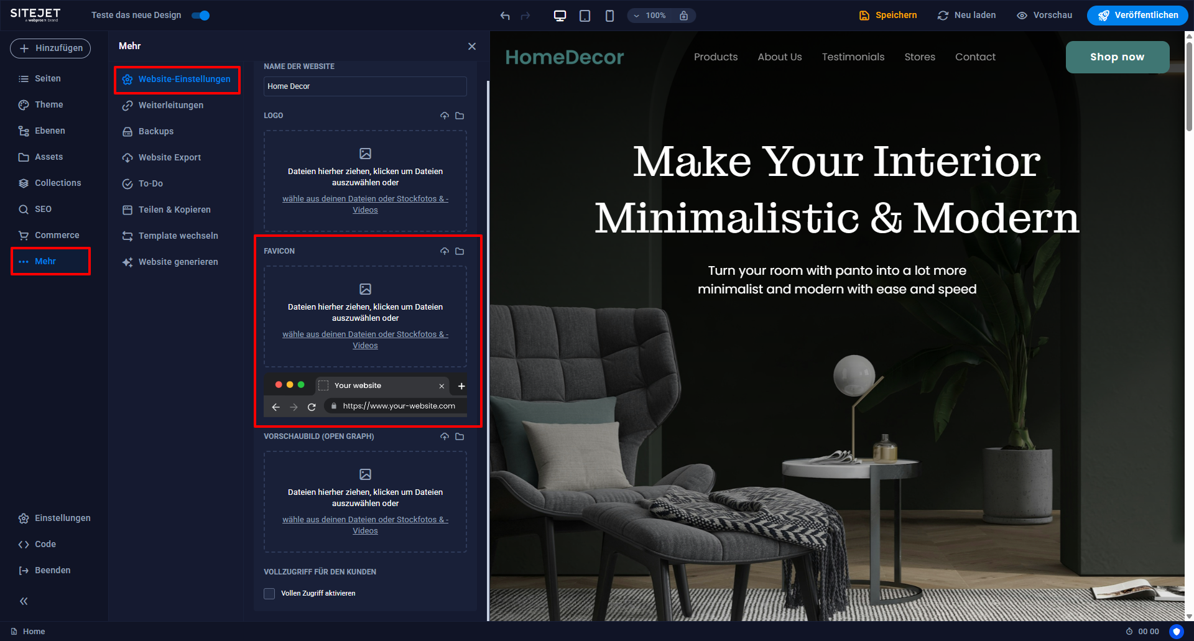
Task: Open Logo folder file browser icon
Action: 460,116
